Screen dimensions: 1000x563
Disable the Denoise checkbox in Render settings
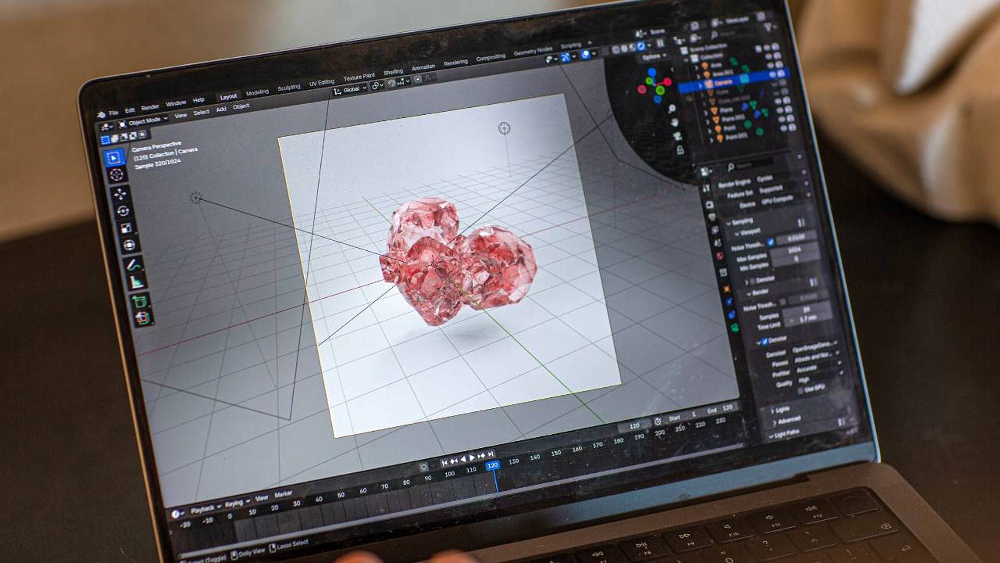point(765,342)
